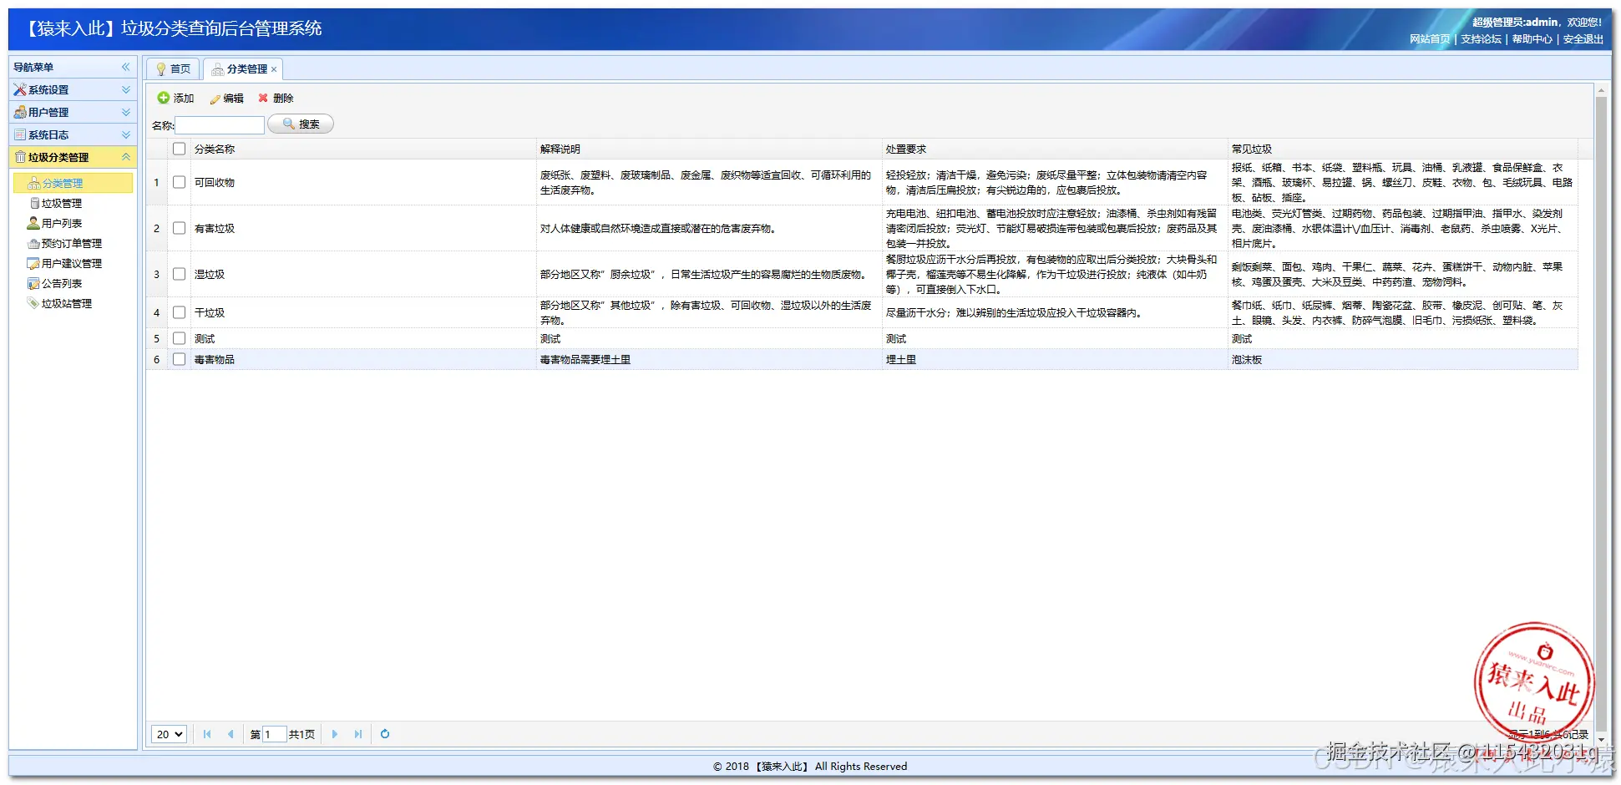Click the green add (添加) icon
The width and height of the screenshot is (1621, 785).
click(x=164, y=98)
